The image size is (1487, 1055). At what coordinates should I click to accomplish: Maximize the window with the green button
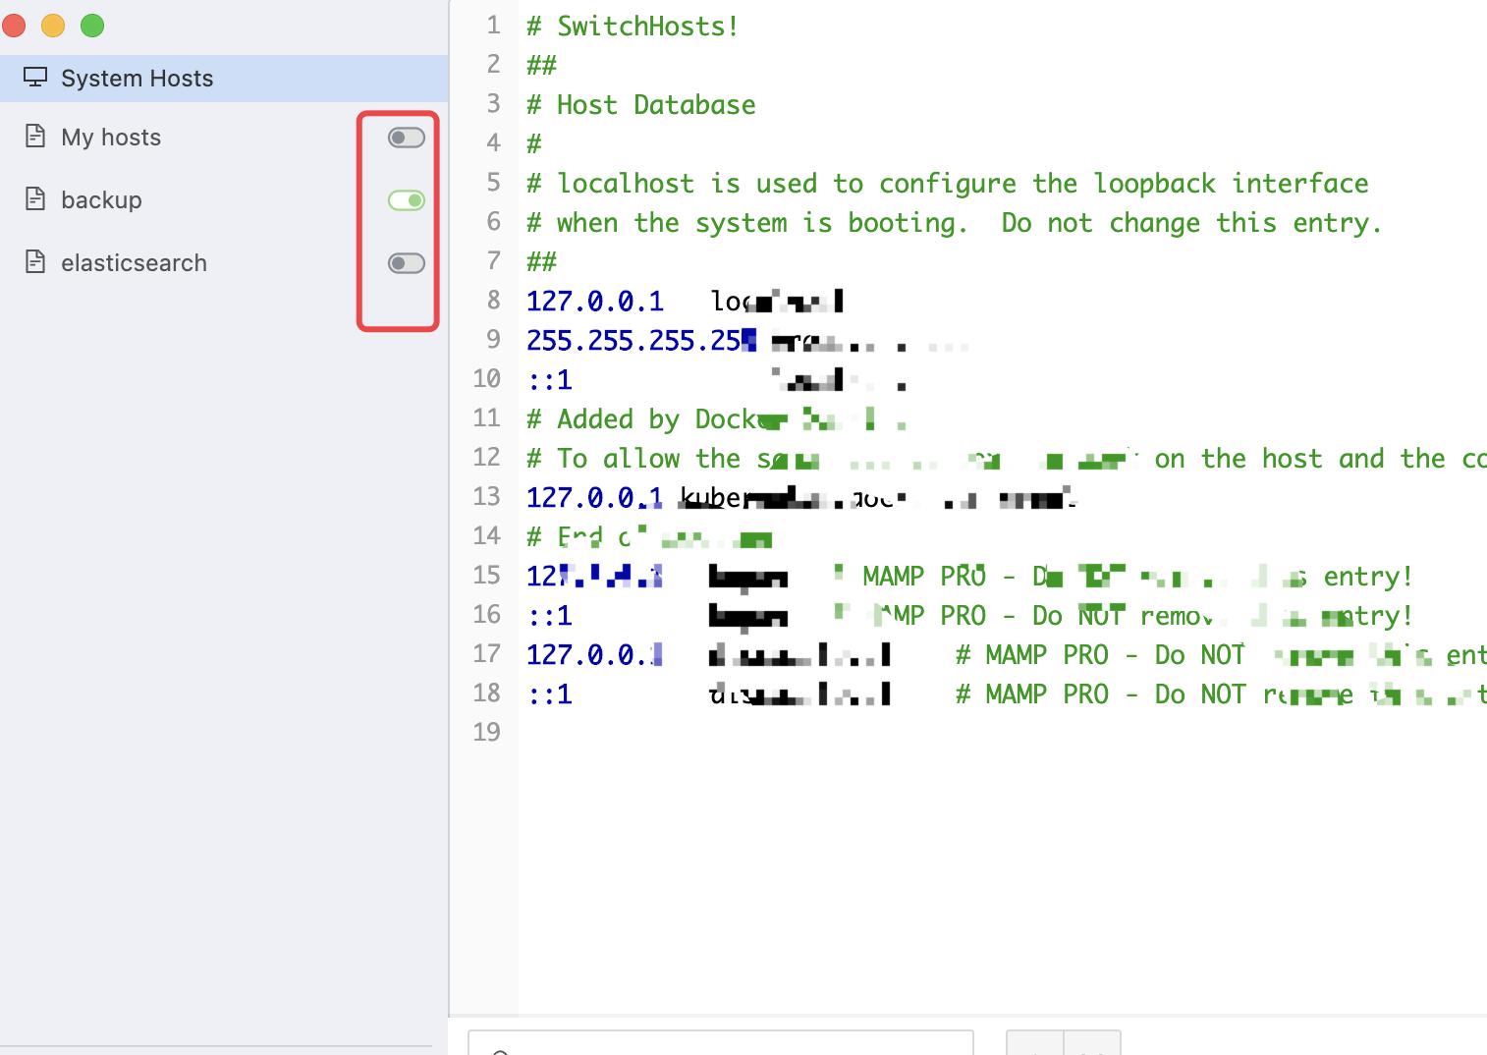[x=92, y=26]
